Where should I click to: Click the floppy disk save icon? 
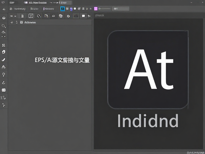coord(67,9)
